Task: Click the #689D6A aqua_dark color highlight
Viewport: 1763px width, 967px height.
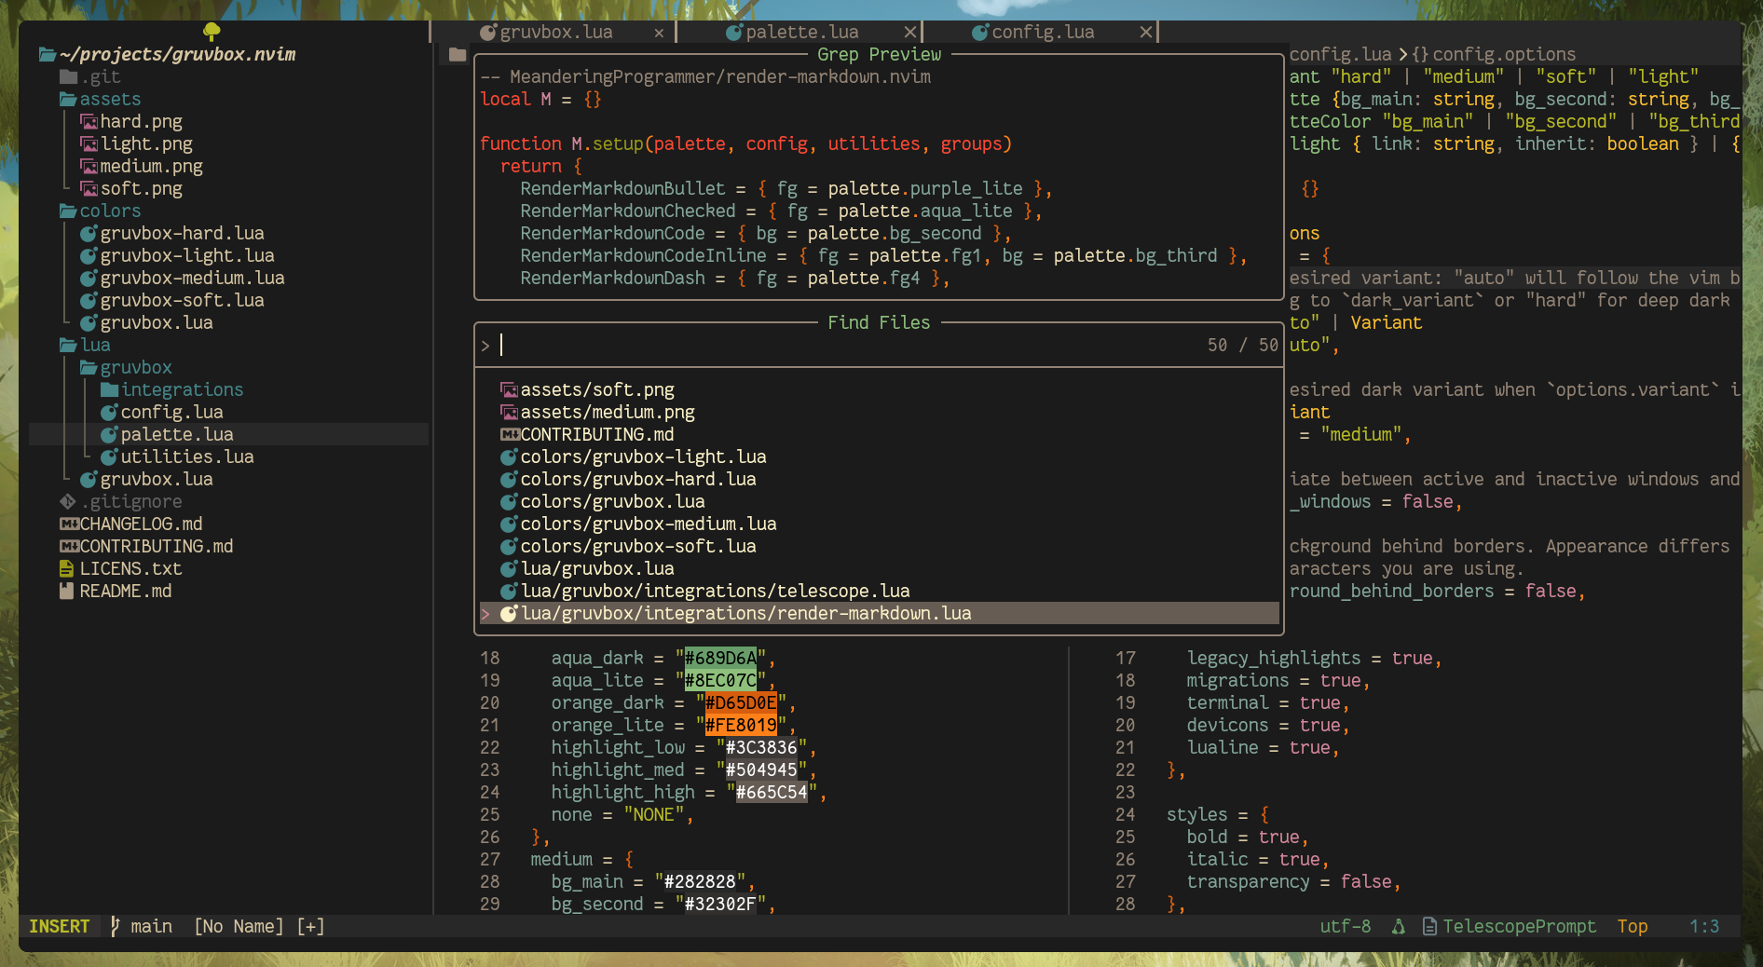Action: pyautogui.click(x=720, y=659)
